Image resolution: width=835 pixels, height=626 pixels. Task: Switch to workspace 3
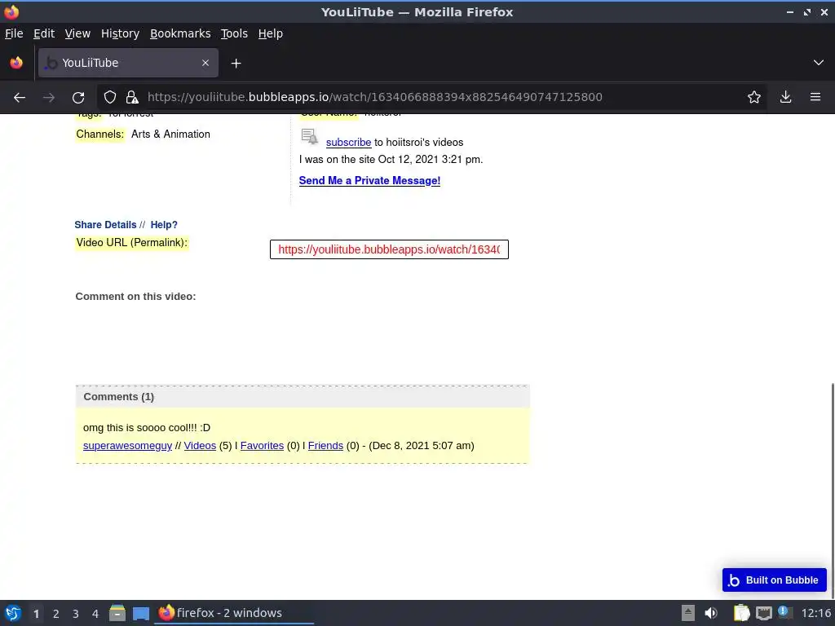[x=76, y=614]
